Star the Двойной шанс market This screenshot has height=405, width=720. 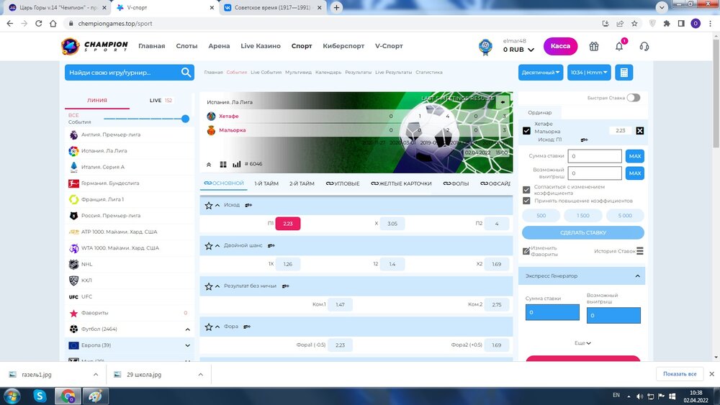coord(209,246)
